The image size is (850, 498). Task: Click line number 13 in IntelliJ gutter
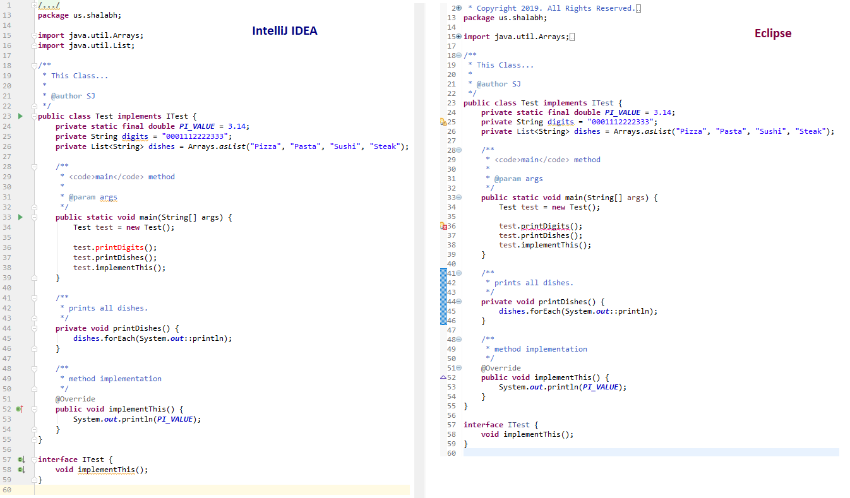(x=7, y=15)
